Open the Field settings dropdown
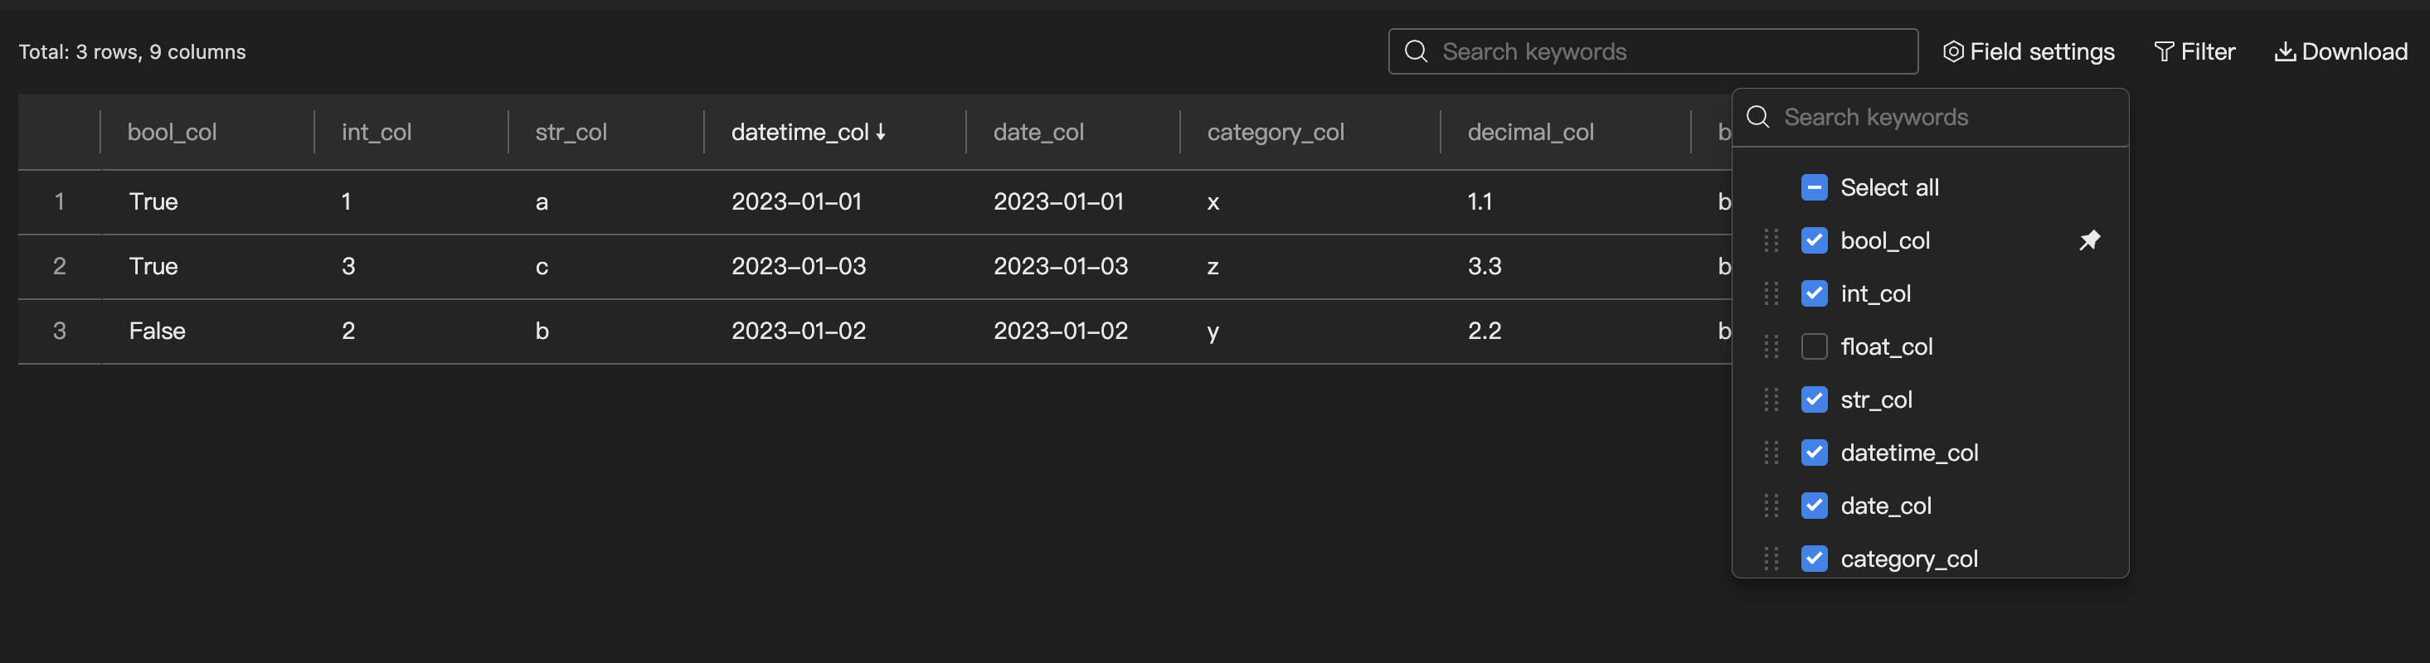This screenshot has width=2430, height=663. tap(2029, 52)
